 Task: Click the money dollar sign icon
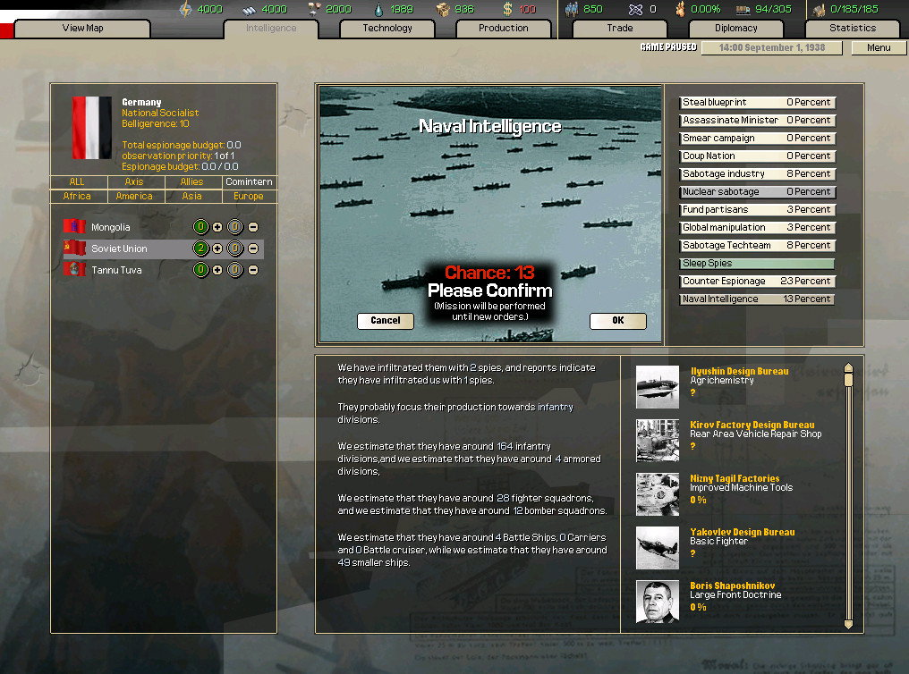click(x=508, y=9)
